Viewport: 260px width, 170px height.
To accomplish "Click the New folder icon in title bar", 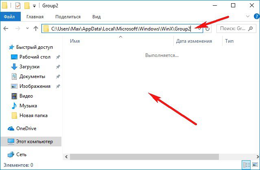I will [x=27, y=6].
